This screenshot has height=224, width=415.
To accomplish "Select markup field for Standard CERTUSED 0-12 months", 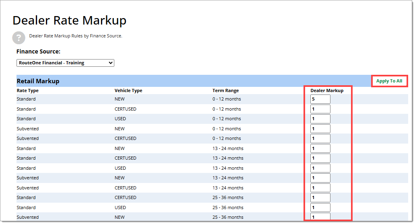I will point(320,109).
